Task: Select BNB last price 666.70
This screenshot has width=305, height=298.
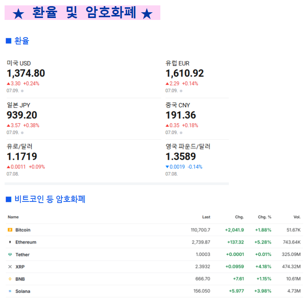Action: coord(203,279)
